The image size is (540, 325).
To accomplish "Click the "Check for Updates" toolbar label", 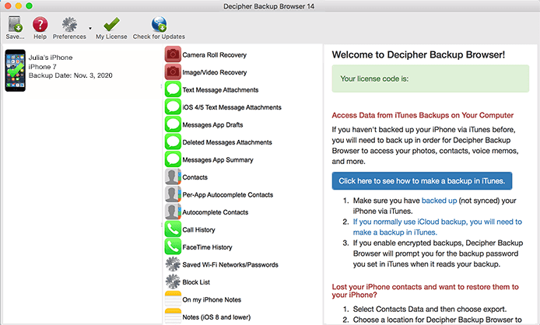I will coord(159,37).
